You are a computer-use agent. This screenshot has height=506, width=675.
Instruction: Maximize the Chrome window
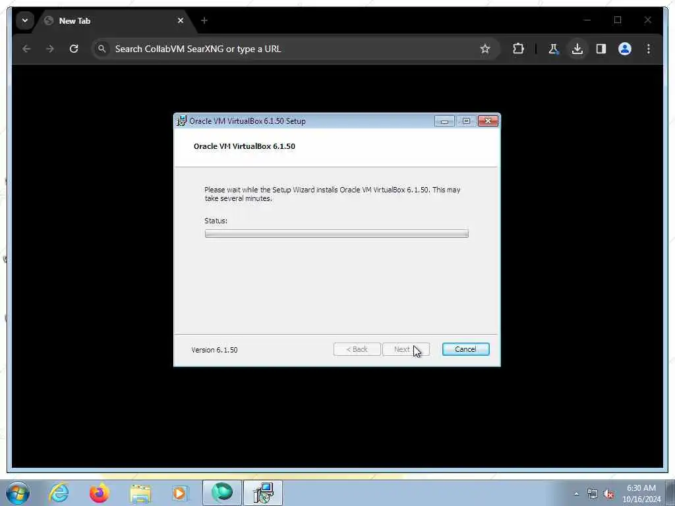click(x=618, y=20)
